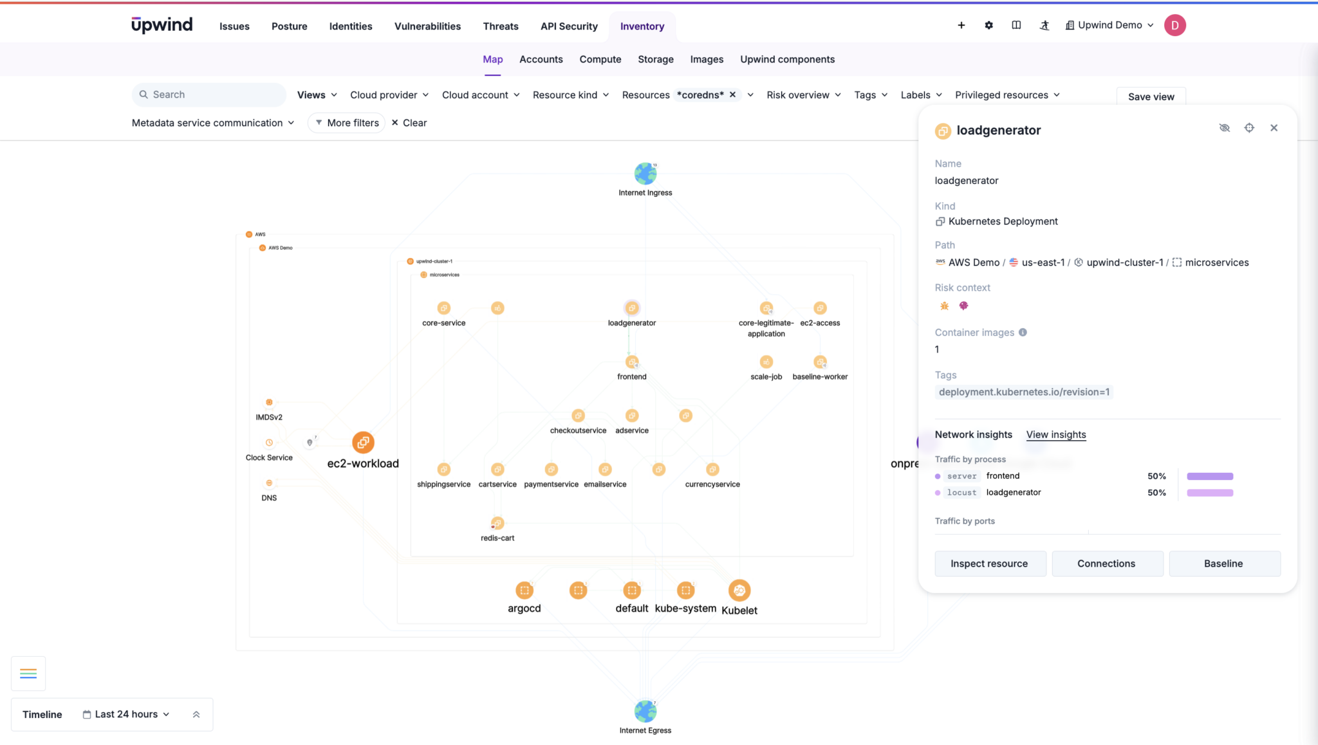This screenshot has width=1318, height=745.
Task: Click the Internet Ingress globe node
Action: [x=645, y=174]
